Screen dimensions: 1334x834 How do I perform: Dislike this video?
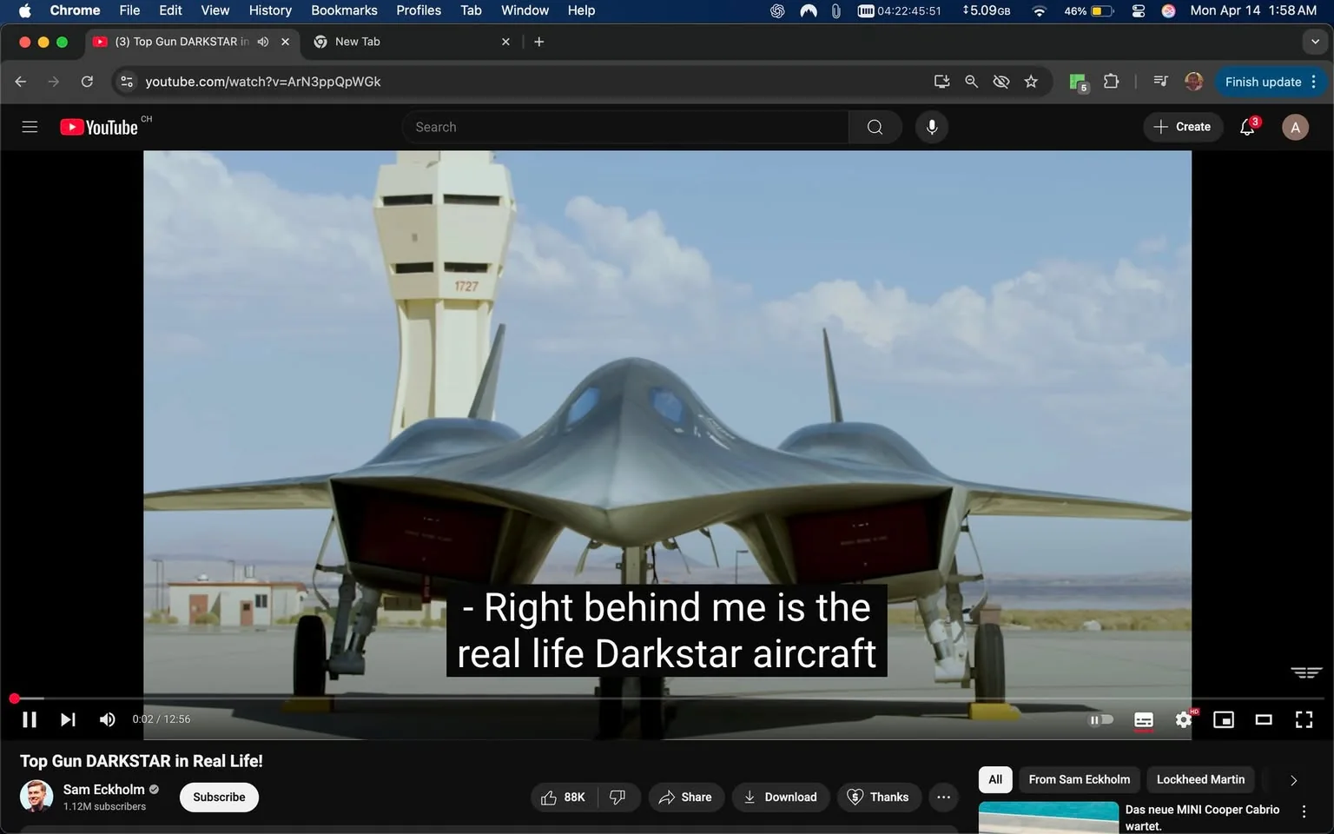pos(618,798)
